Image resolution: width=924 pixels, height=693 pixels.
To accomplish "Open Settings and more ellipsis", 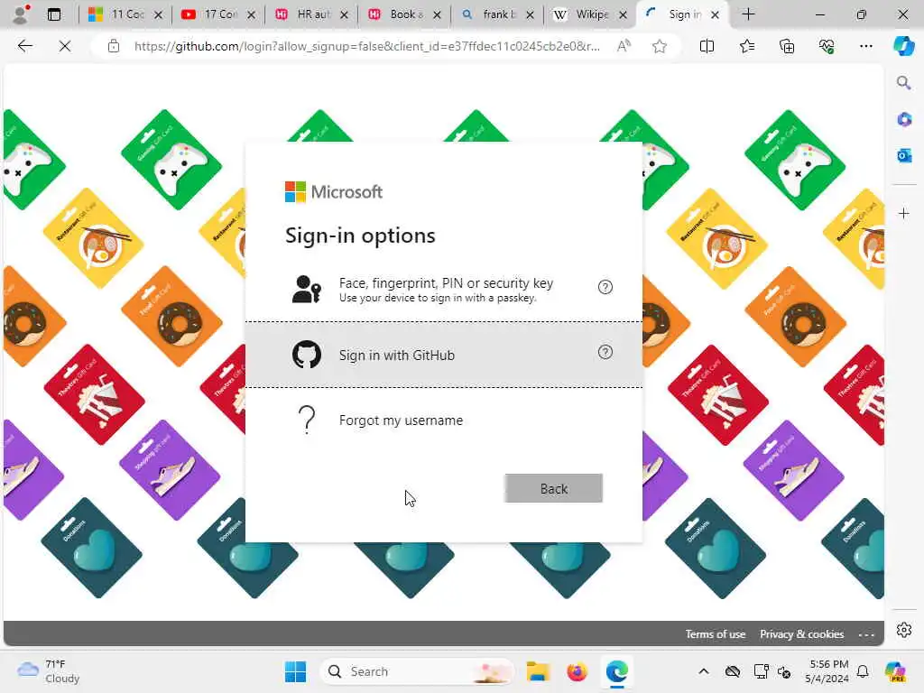I will pyautogui.click(x=865, y=46).
